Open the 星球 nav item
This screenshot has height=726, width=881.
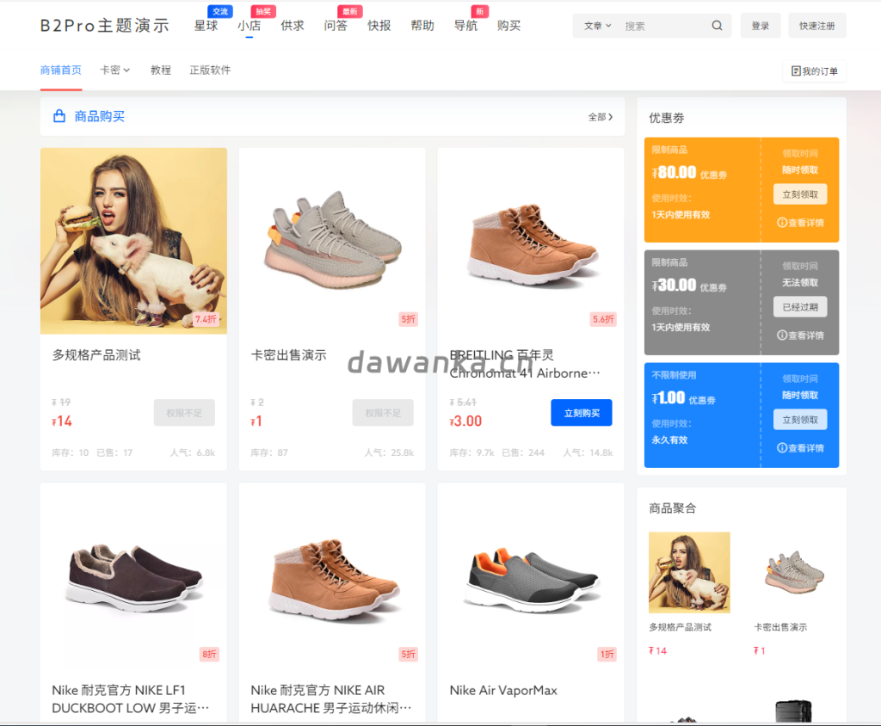pyautogui.click(x=206, y=26)
